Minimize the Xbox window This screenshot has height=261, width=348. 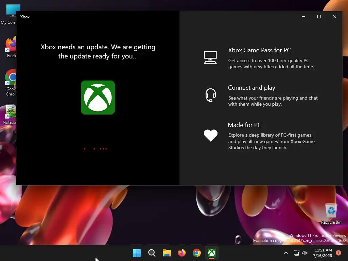(303, 17)
